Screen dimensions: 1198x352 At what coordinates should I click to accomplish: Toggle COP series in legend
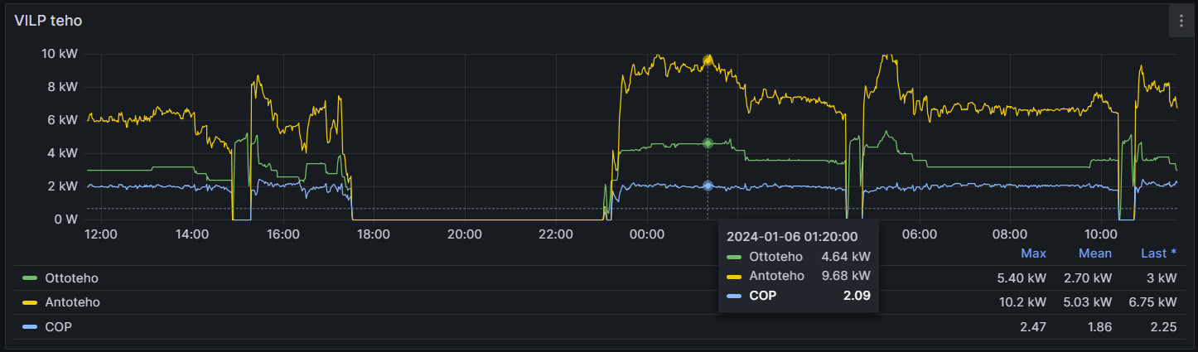pos(58,327)
